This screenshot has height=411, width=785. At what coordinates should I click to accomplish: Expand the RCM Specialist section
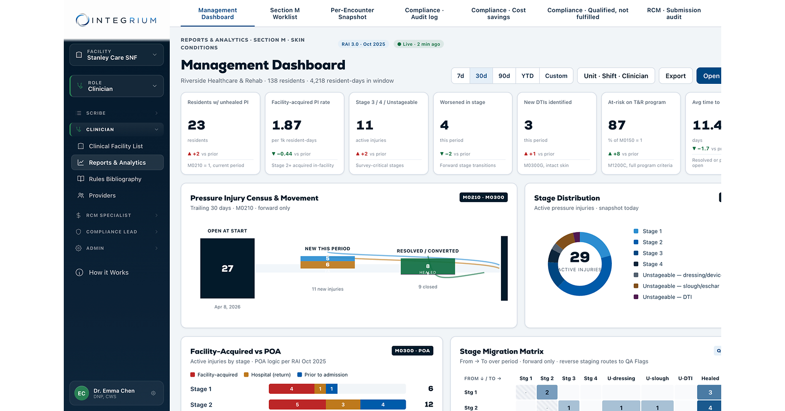click(116, 215)
